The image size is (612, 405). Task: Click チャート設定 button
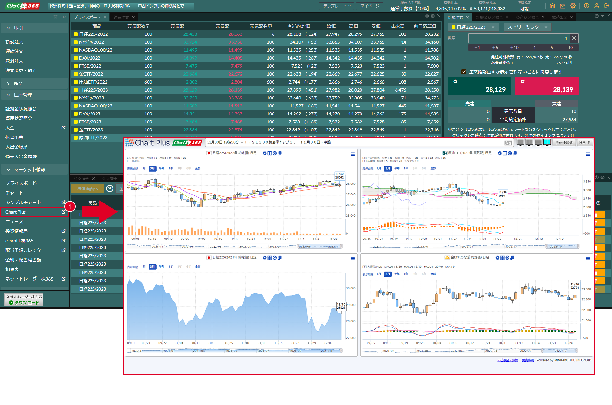[564, 143]
